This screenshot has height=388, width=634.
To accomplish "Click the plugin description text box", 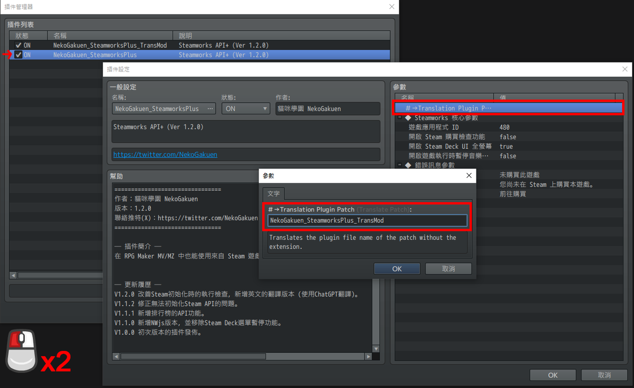I will [x=246, y=131].
